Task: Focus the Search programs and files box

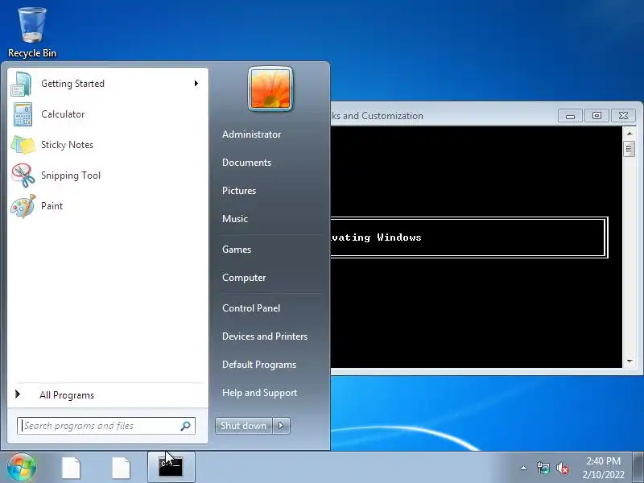Action: coord(106,426)
